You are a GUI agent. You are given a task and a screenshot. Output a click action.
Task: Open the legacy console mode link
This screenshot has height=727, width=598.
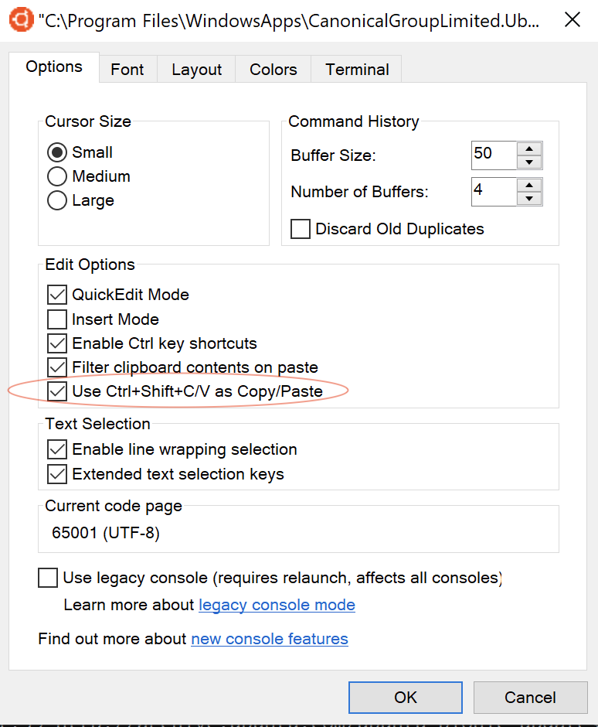coord(277,605)
